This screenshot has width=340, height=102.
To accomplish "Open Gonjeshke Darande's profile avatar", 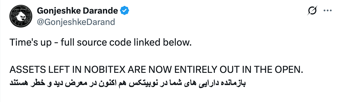I will 21,16.
